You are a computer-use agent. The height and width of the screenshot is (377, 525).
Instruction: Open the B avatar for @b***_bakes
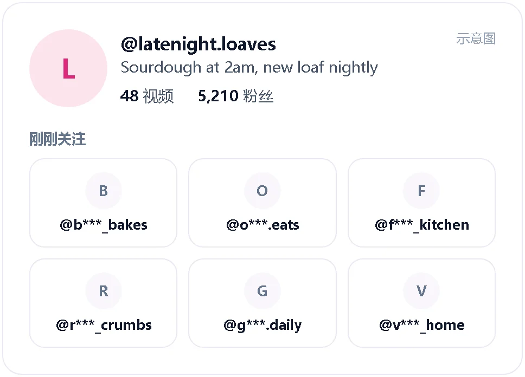pos(104,191)
